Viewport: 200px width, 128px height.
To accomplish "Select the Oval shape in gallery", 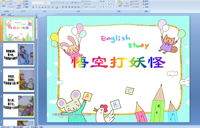I will 114,1.
